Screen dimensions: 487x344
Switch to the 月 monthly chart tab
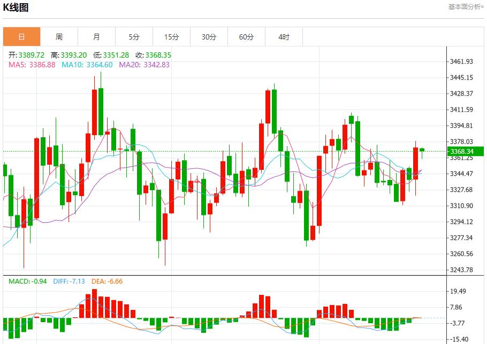click(x=96, y=36)
